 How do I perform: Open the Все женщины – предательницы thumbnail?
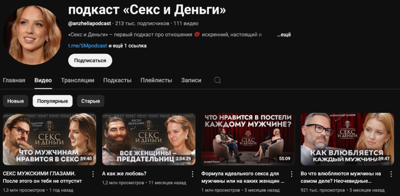point(149,139)
